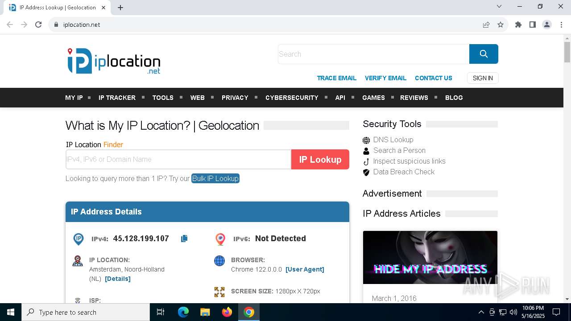Open Task View on taskbar
Image resolution: width=571 pixels, height=321 pixels.
pos(161,312)
